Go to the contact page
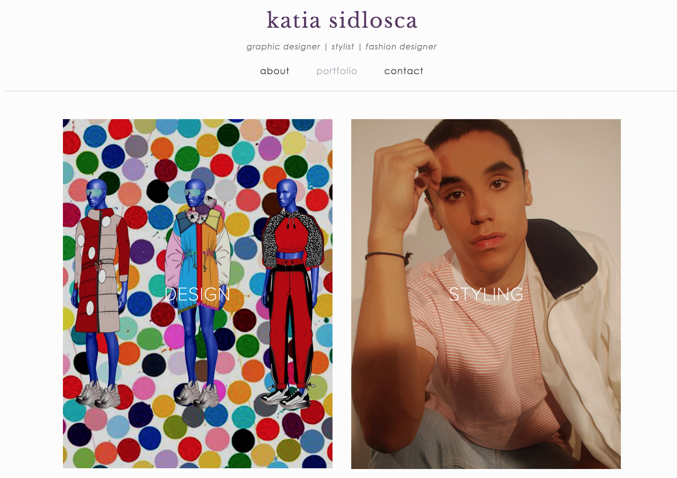 pyautogui.click(x=404, y=71)
